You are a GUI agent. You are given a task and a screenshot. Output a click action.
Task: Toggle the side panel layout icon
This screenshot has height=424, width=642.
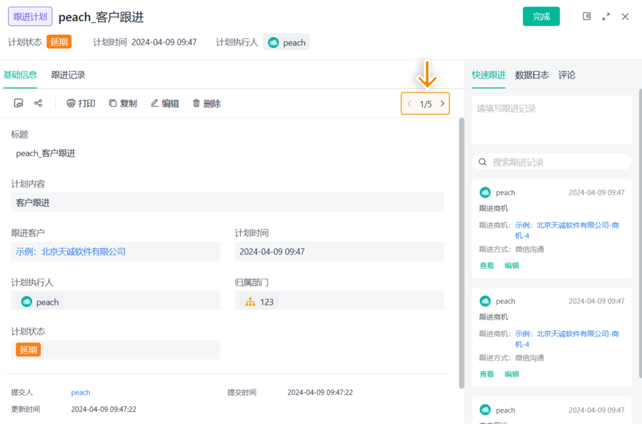587,17
